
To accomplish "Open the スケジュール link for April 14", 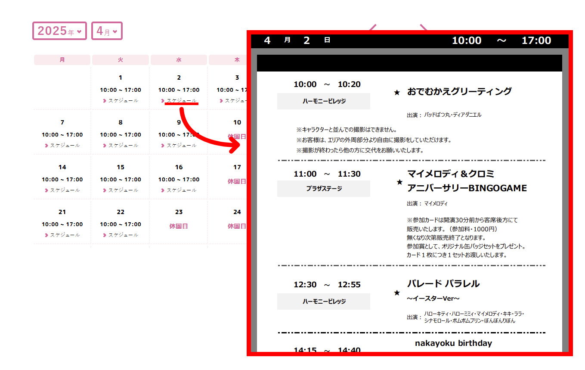I will click(x=62, y=190).
